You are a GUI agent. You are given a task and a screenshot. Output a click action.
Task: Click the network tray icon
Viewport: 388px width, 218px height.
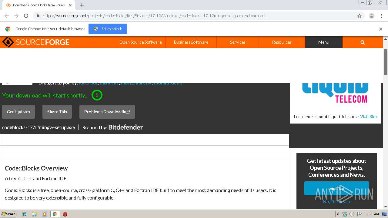(x=345, y=214)
